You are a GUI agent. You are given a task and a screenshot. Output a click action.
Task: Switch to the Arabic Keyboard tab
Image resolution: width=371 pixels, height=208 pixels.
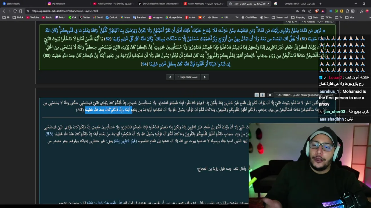click(203, 4)
